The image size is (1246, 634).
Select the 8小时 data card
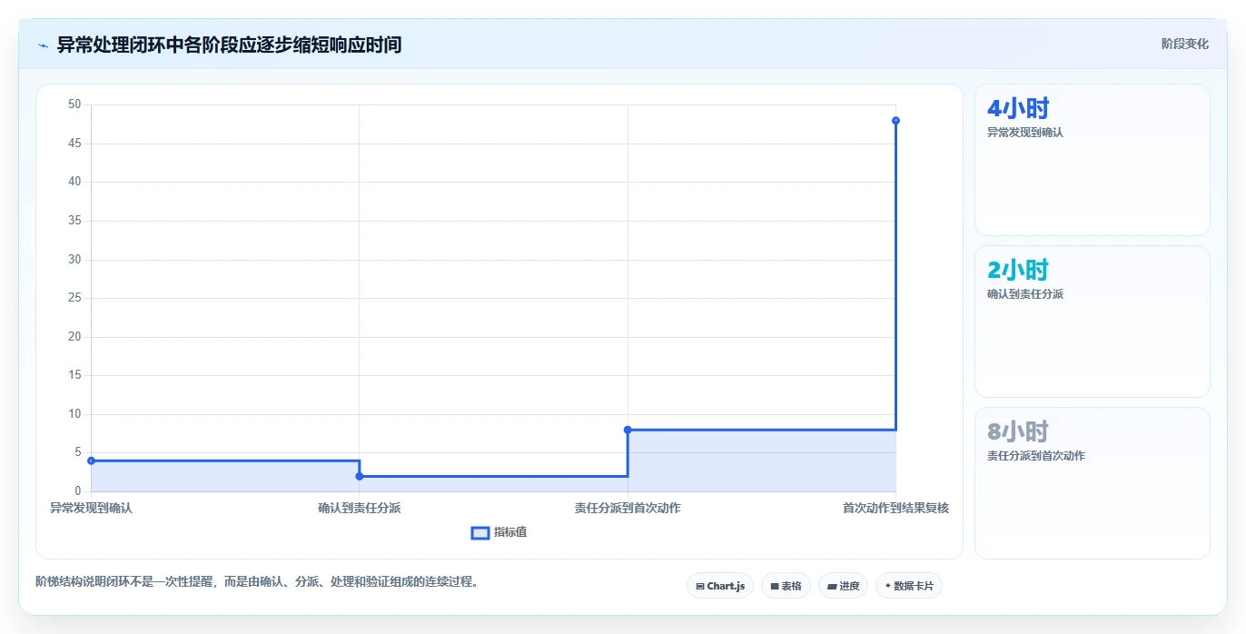(1092, 483)
